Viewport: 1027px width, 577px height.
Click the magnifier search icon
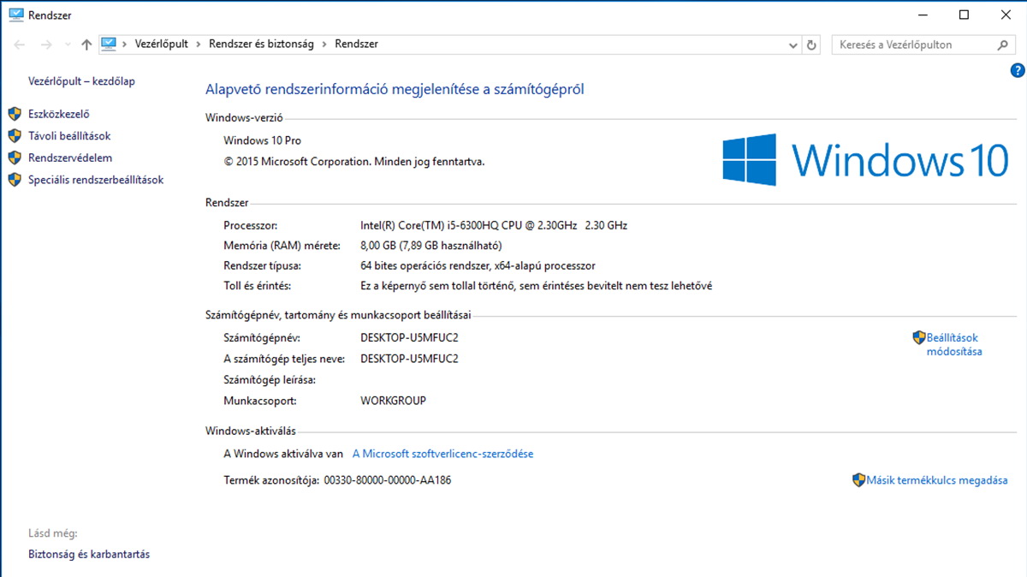1003,45
